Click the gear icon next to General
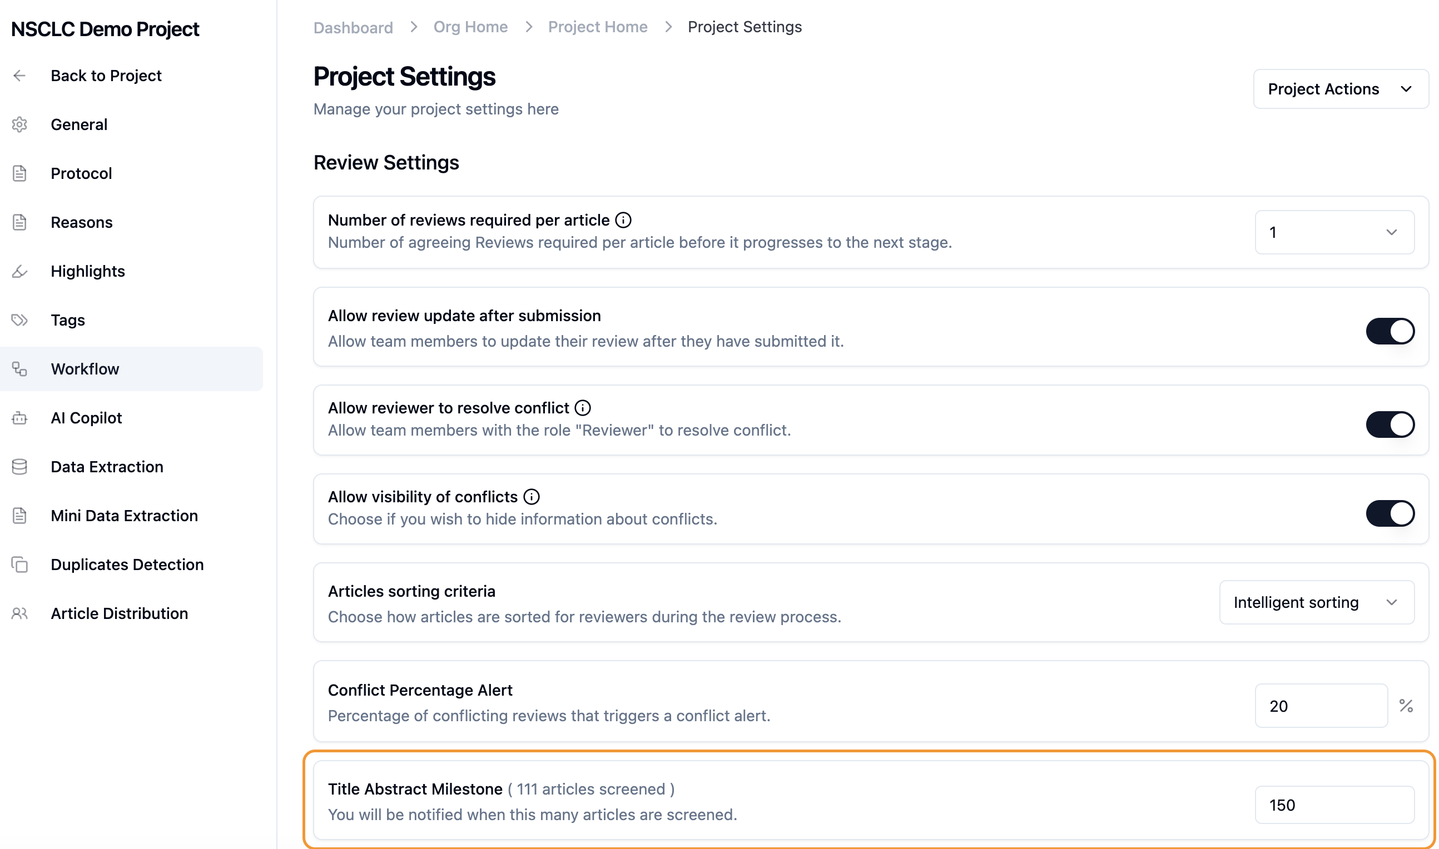The width and height of the screenshot is (1439, 849). (x=19, y=124)
